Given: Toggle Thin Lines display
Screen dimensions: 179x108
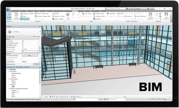Looking at the screenshot, I should click(x=25, y=19).
